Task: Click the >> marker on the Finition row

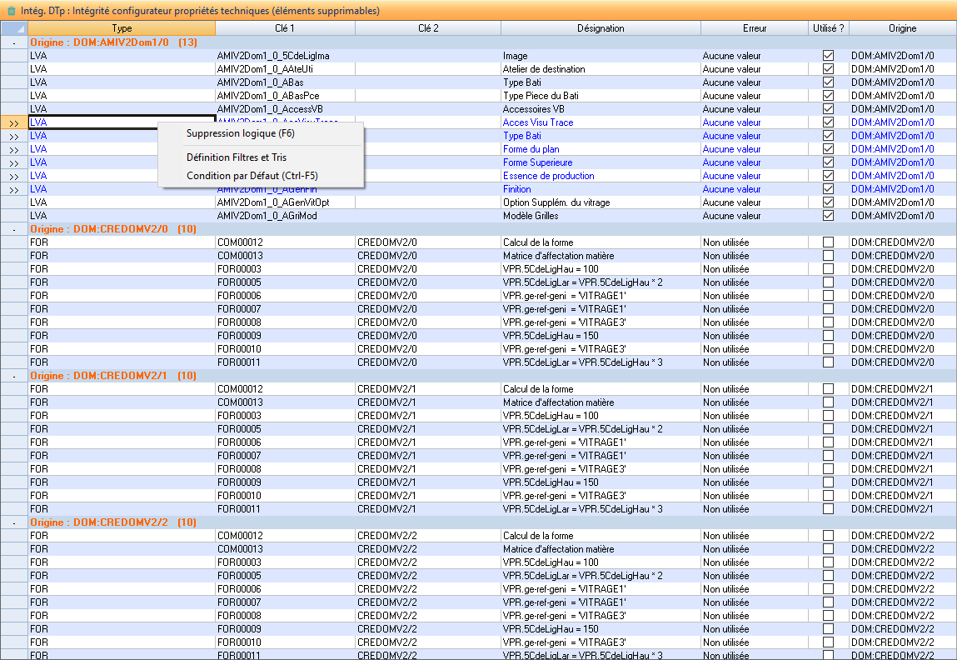Action: pyautogui.click(x=13, y=189)
